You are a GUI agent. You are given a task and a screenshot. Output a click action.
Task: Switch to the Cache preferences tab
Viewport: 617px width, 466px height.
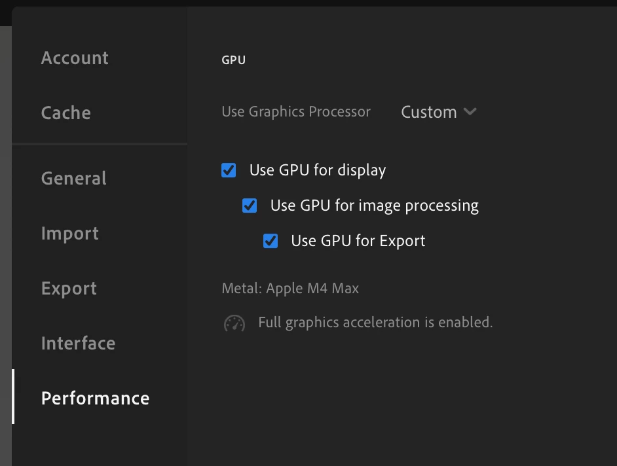coord(65,113)
